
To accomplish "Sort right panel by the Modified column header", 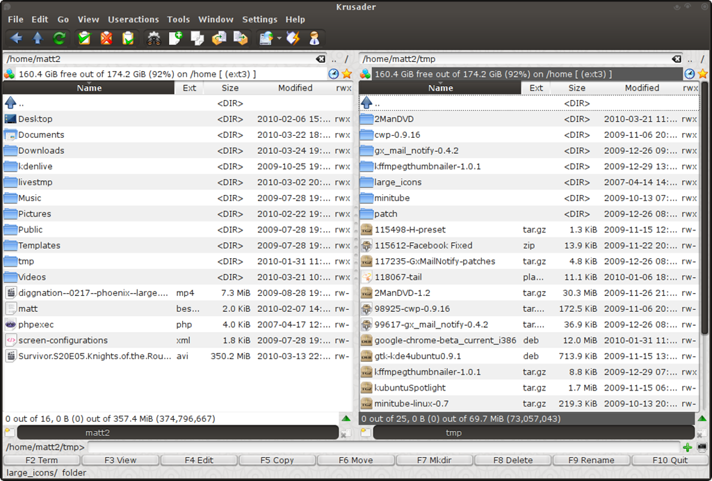I will [642, 88].
